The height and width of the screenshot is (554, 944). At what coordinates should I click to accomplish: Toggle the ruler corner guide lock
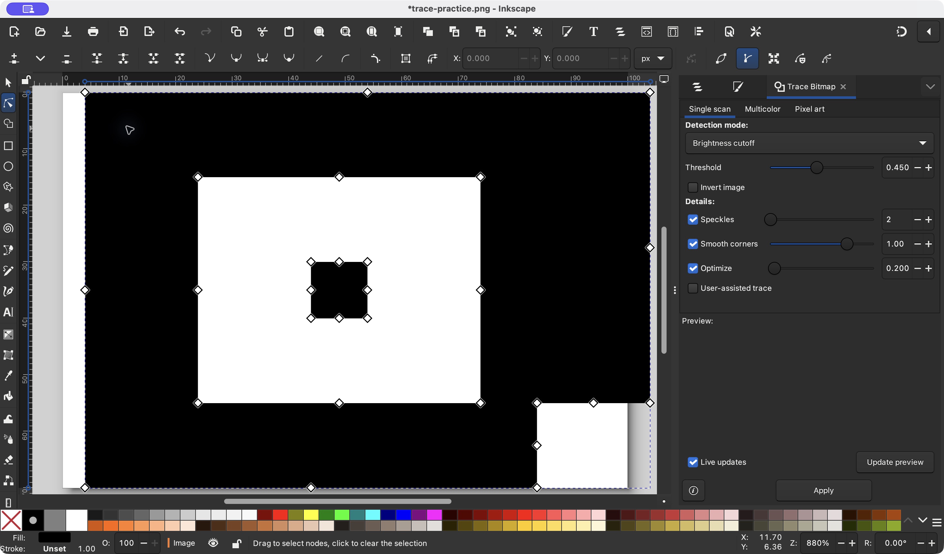26,79
